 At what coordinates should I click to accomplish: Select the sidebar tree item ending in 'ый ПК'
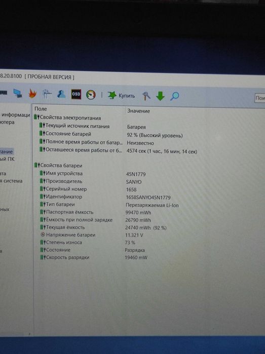point(7,159)
